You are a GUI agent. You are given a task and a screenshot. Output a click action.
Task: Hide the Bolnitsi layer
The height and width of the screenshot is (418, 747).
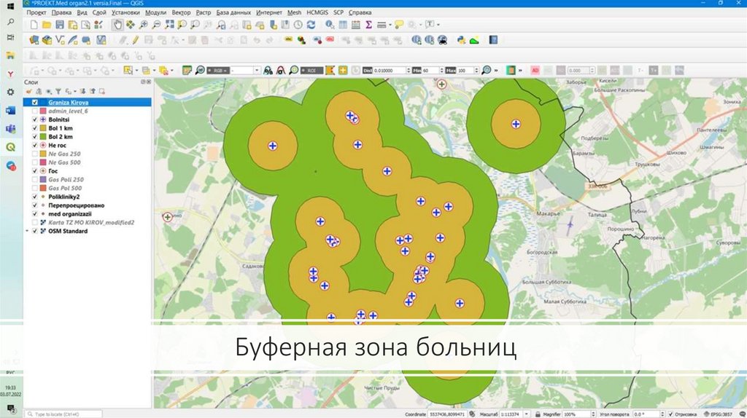pos(35,119)
